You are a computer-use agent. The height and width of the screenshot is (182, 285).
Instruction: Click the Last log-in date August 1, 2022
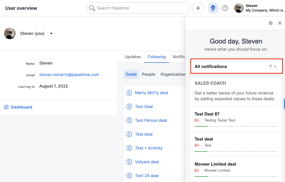pyautogui.click(x=54, y=86)
